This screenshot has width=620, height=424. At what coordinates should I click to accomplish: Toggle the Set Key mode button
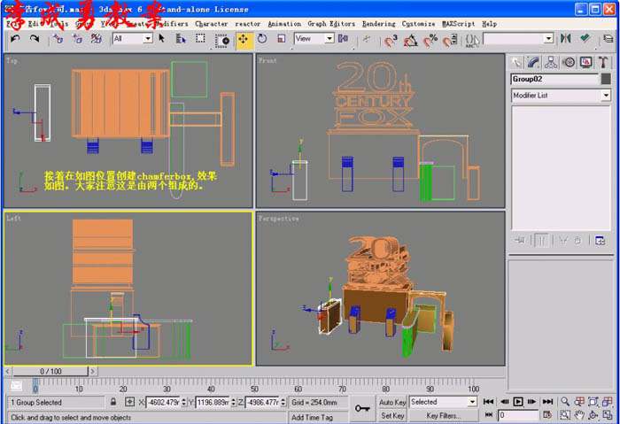tap(391, 416)
